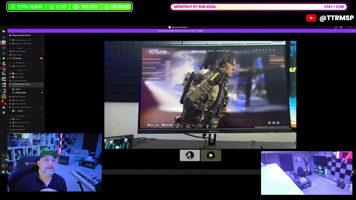Open the Windows Start button
The width and height of the screenshot is (356, 200).
pos(3,172)
